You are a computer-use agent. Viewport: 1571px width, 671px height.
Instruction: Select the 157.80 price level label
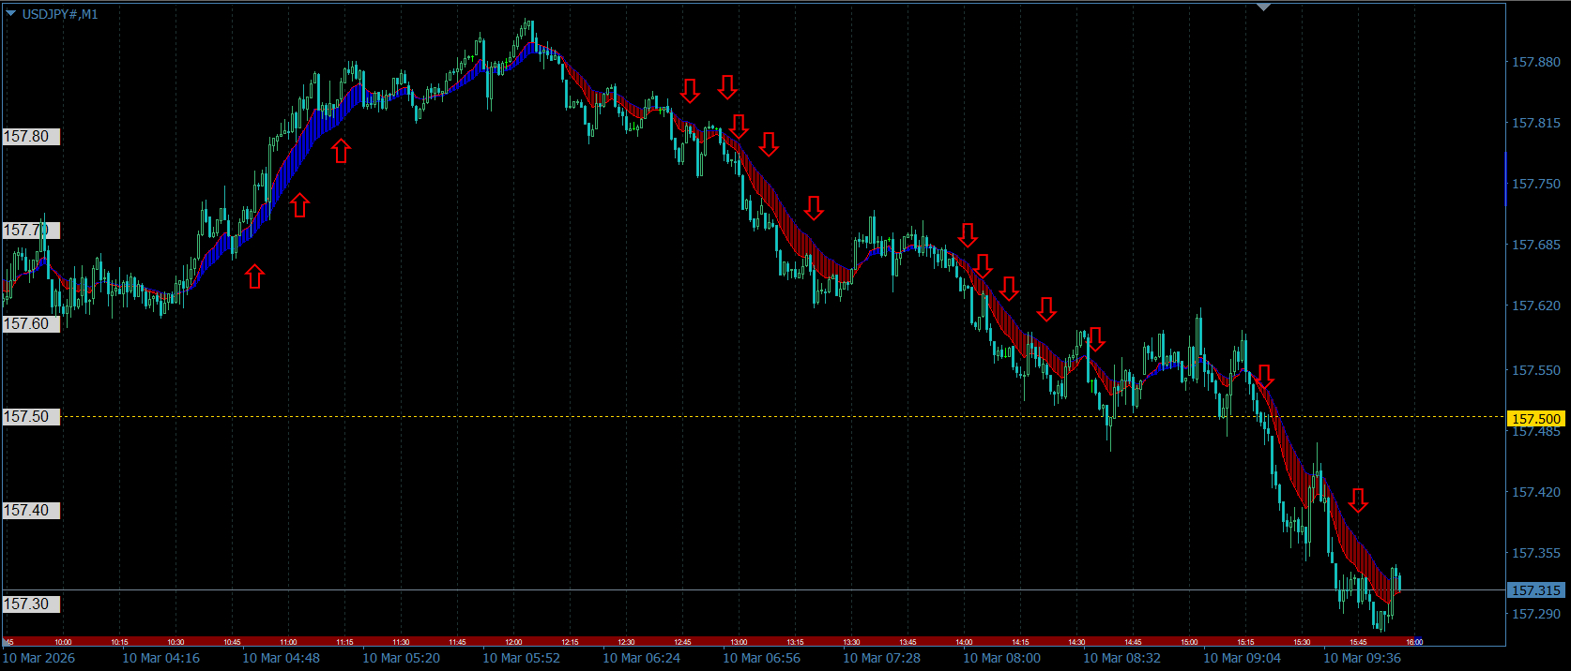31,137
